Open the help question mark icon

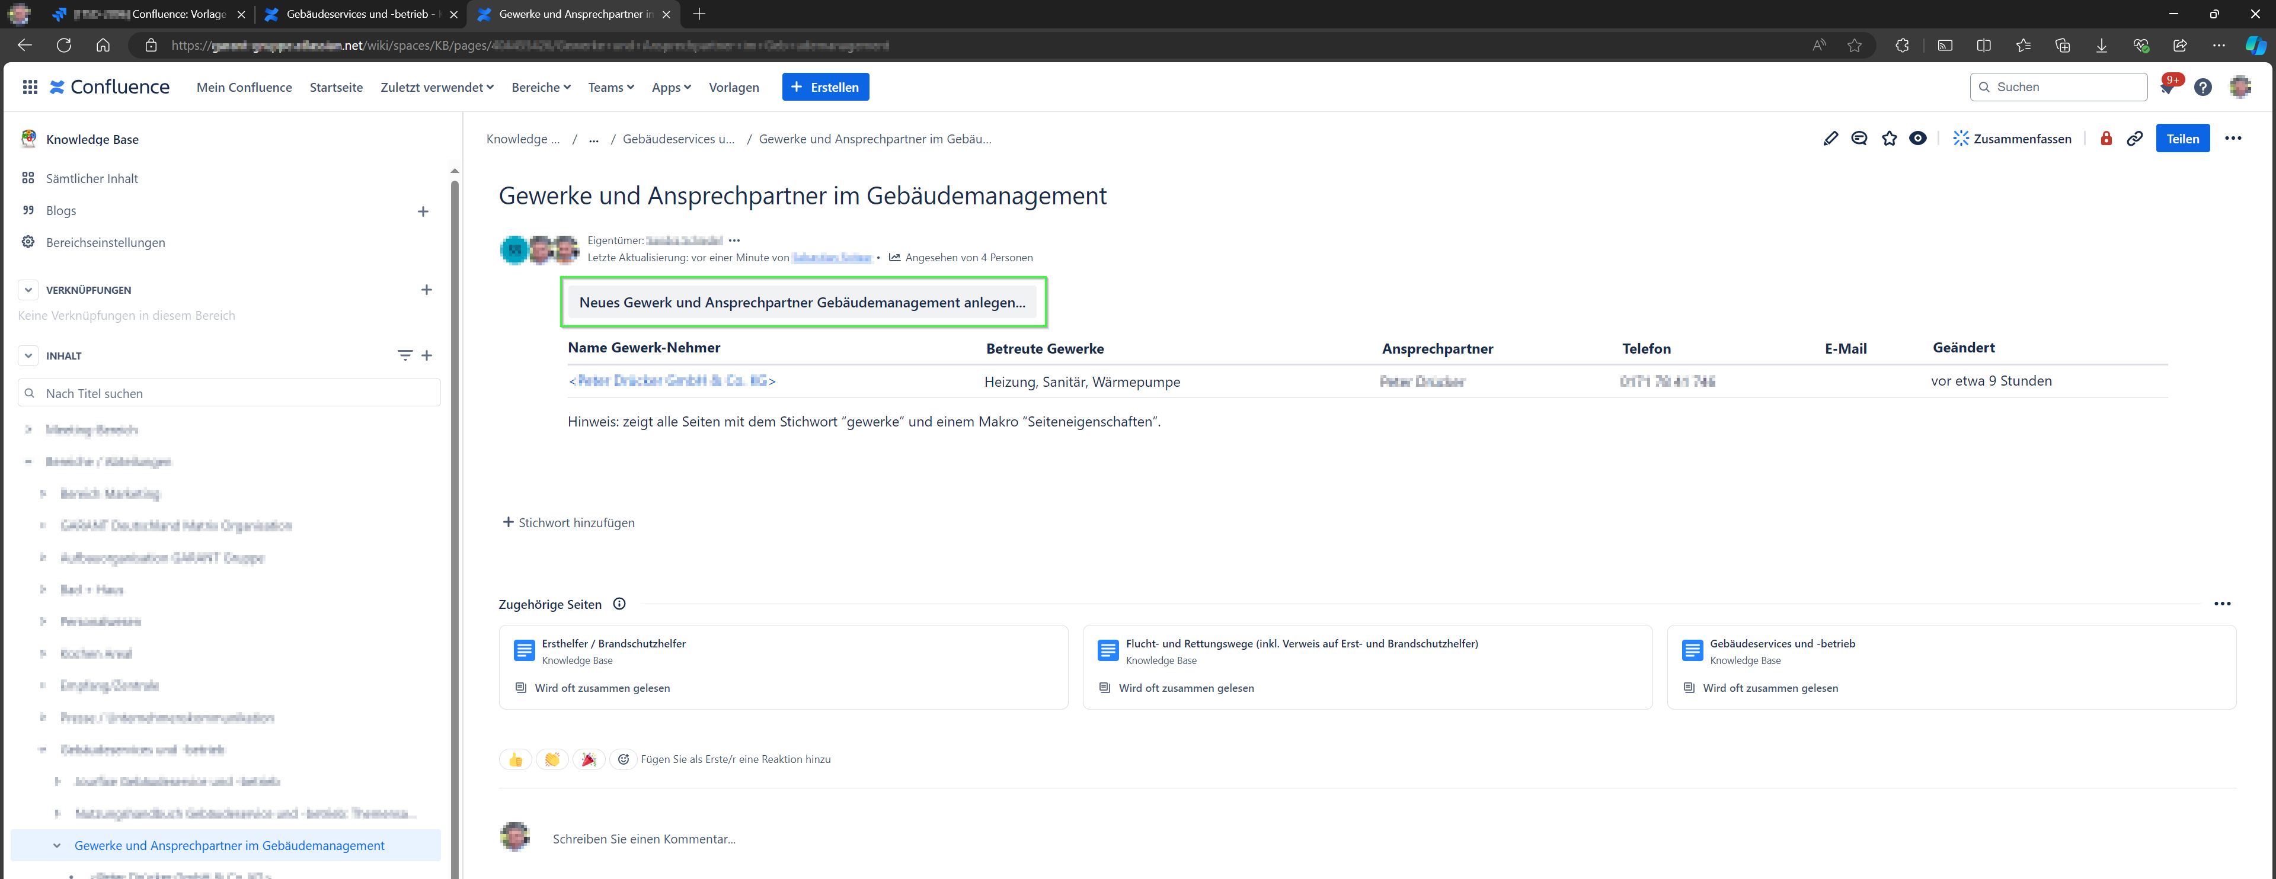coord(2203,88)
